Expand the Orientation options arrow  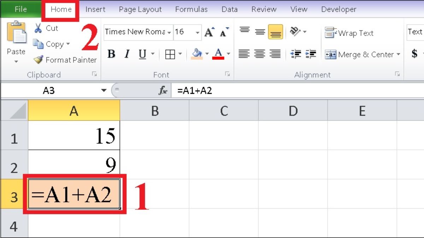pos(305,32)
